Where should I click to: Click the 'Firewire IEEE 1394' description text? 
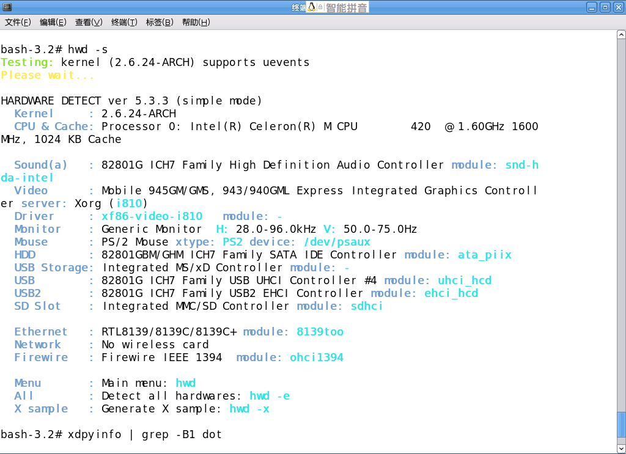tap(161, 357)
